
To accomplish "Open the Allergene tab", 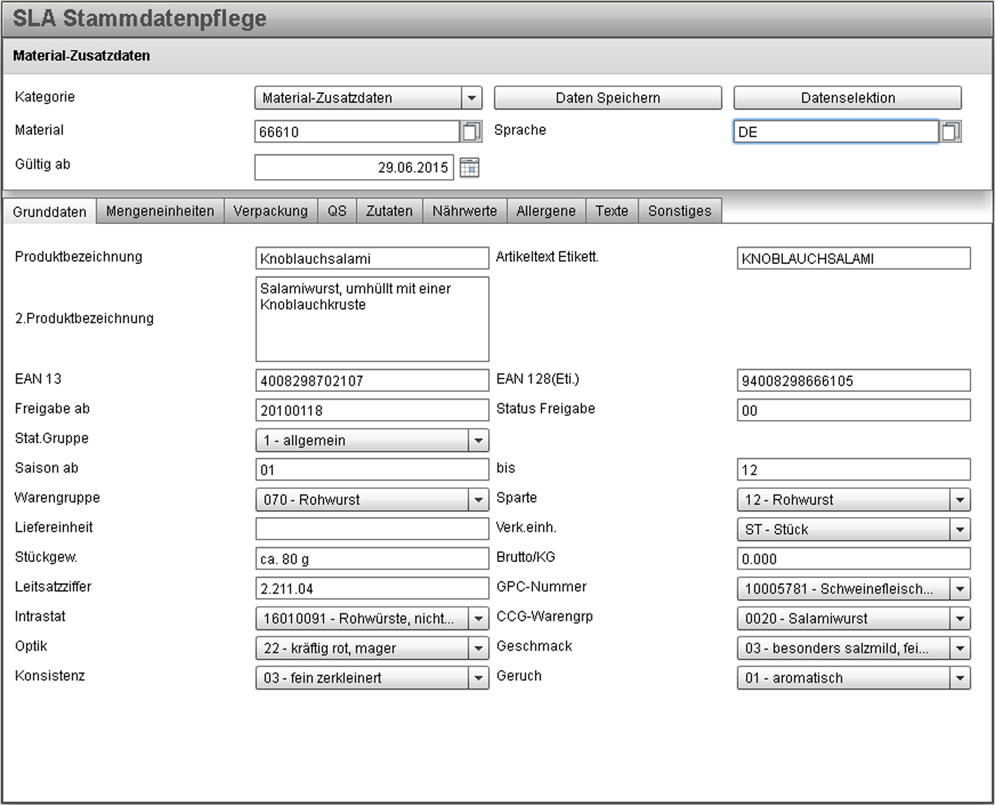I will 546,211.
